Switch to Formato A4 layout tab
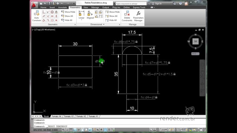The image size is (237, 133). tap(57, 116)
